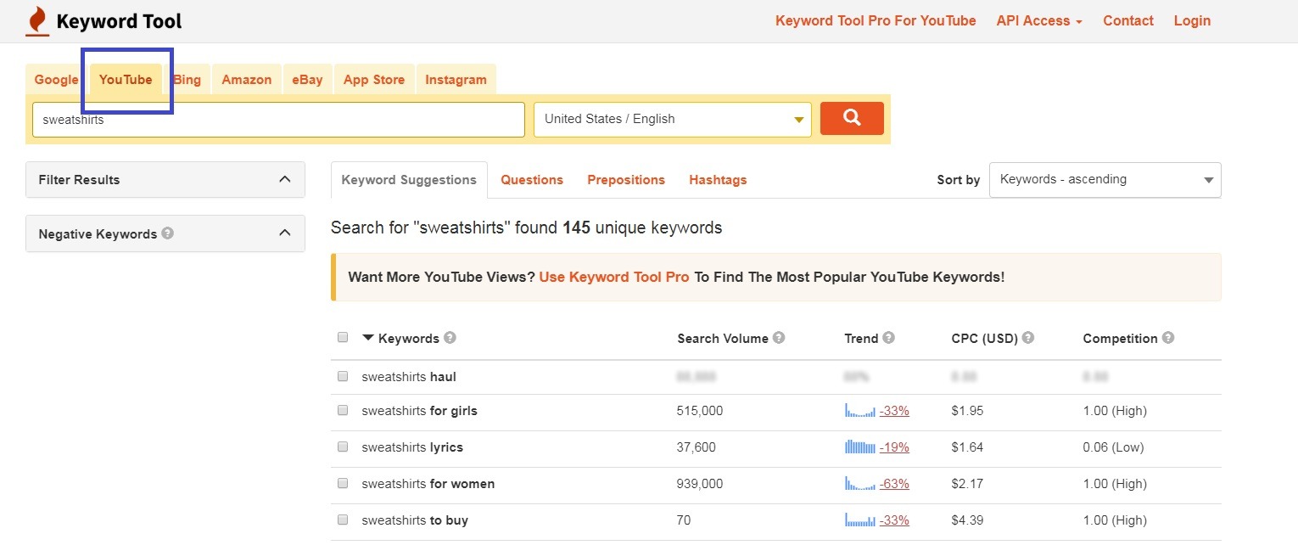Click the 939,000 search volume value
This screenshot has width=1298, height=545.
point(700,483)
